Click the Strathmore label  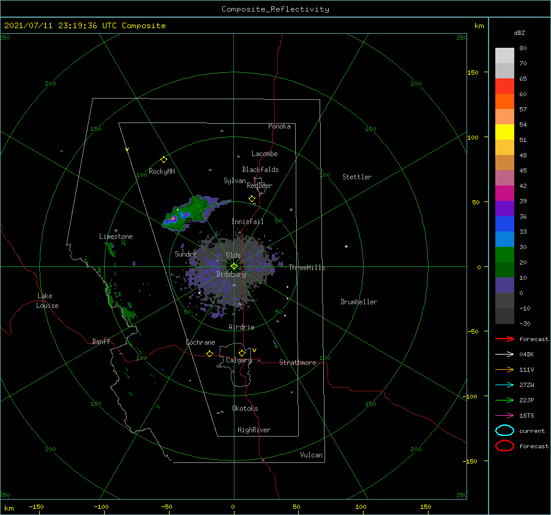point(298,363)
